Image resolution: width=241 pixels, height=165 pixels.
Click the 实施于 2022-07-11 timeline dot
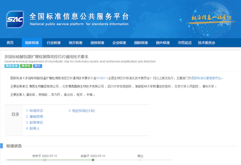93,160
